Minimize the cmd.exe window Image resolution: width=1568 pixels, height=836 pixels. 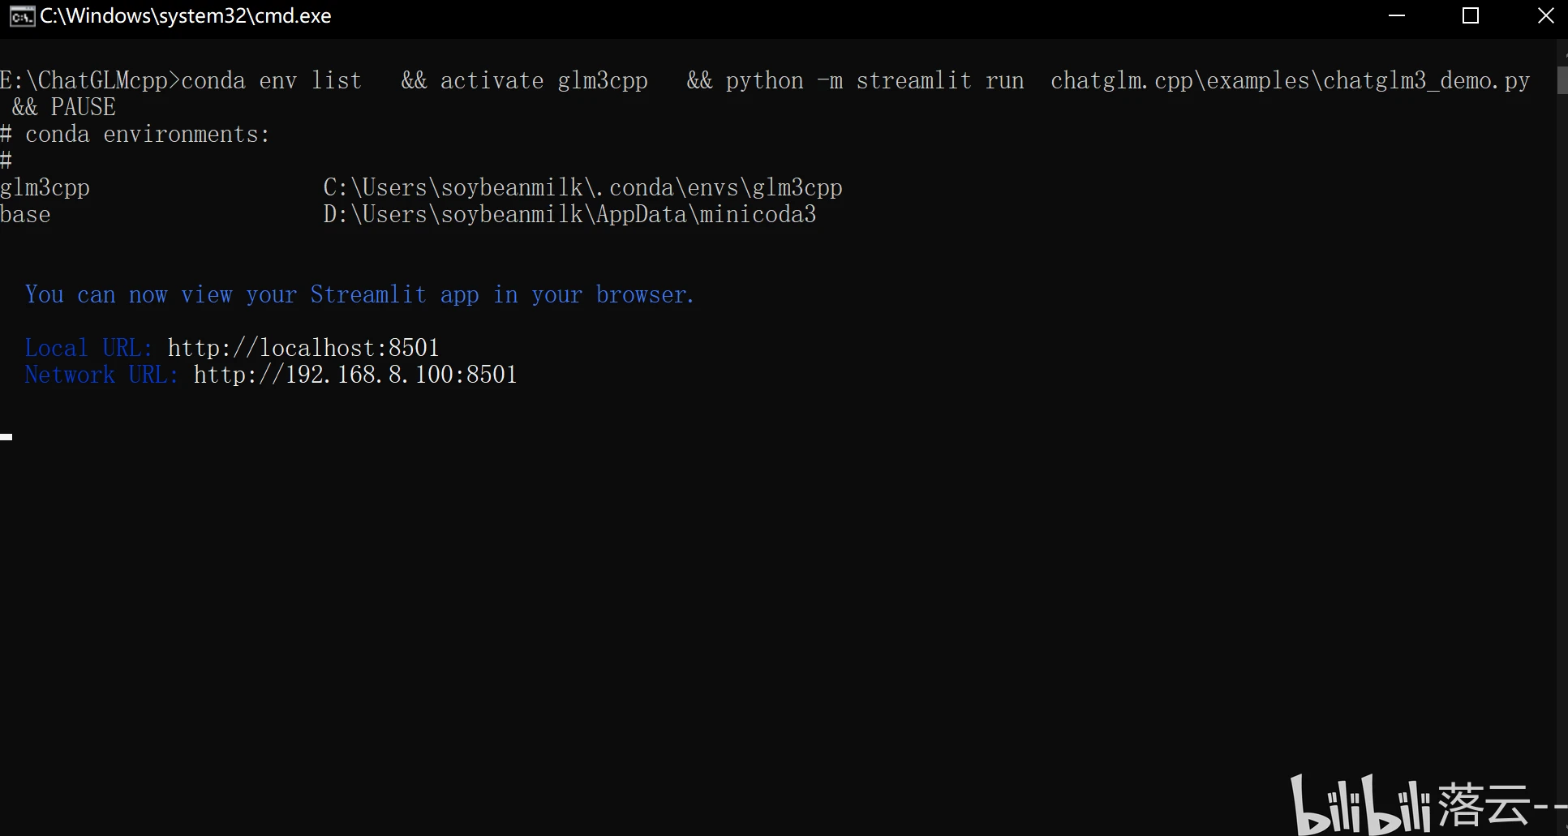point(1397,16)
